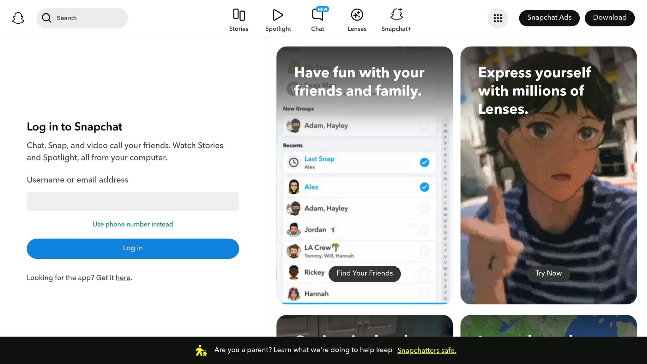Open the apps grid menu icon
Screen dimensions: 647x364
click(498, 18)
